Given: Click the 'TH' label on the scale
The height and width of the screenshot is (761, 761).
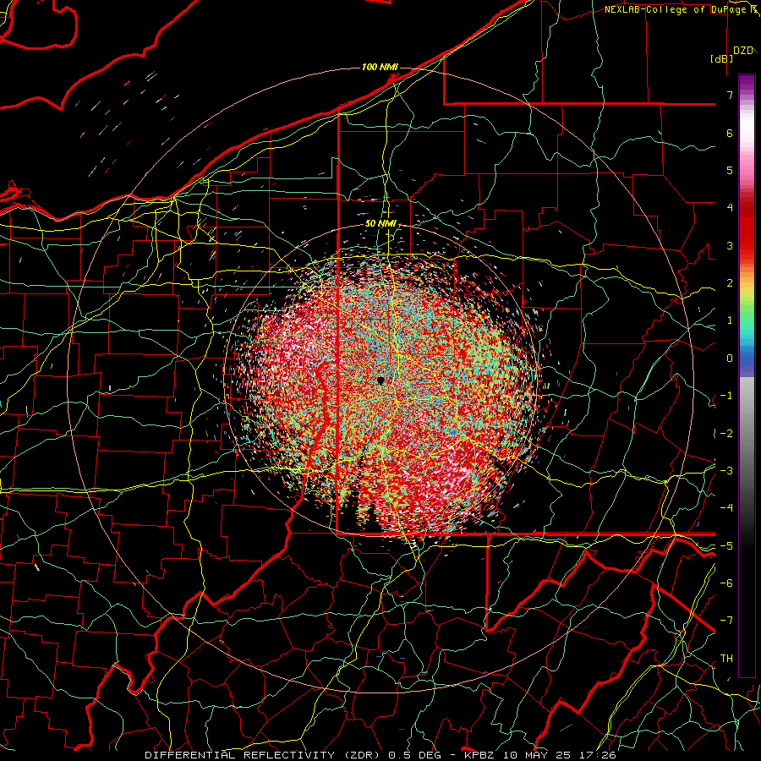Looking at the screenshot, I should (726, 658).
